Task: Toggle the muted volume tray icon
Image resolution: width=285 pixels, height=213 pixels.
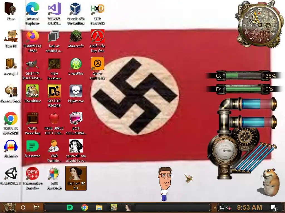Action: [228, 207]
